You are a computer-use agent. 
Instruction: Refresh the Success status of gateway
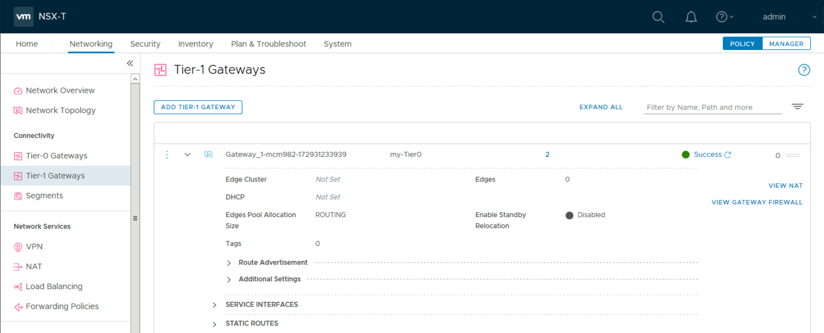728,155
